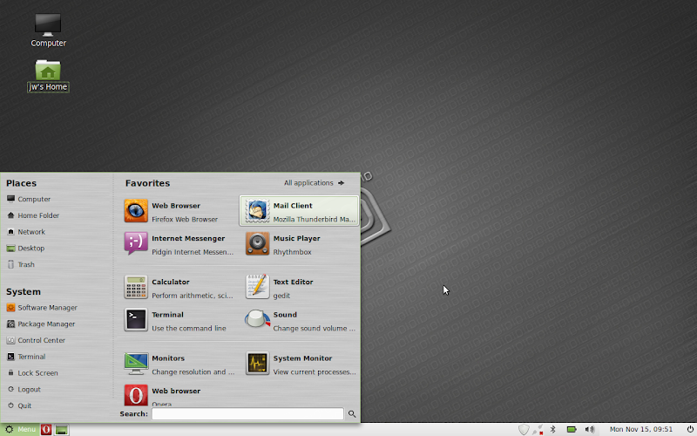Open Opera Web browser from Favorites
The height and width of the screenshot is (436, 697).
click(179, 394)
